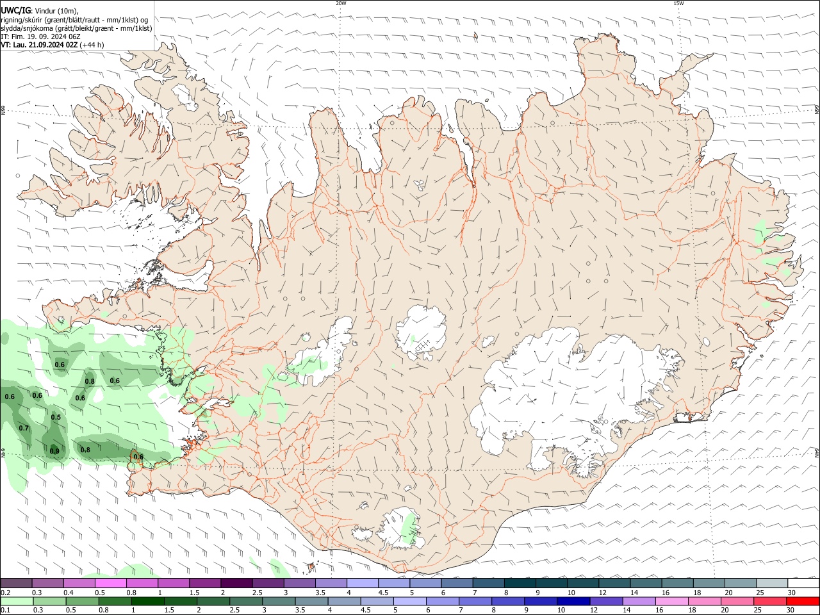Pick the lower scale red swatch starting at 25
Viewport: 820px width, 615px height.
[x=770, y=601]
